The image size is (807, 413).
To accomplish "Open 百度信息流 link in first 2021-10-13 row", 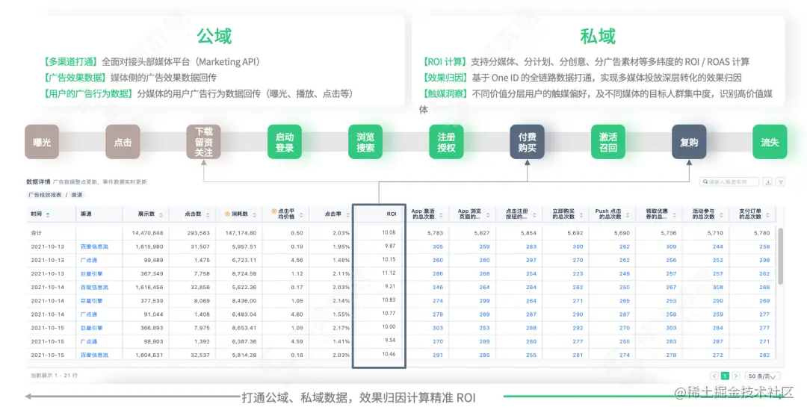I will coord(94,247).
